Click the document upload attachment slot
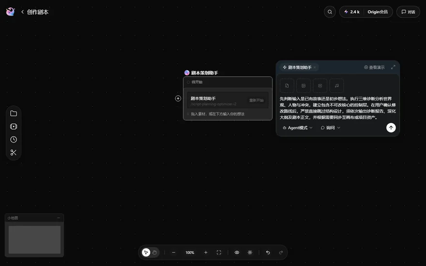This screenshot has height=266, width=426. tap(287, 86)
